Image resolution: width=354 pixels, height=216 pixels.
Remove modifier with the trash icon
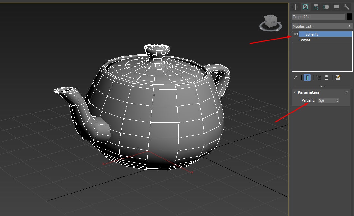click(326, 77)
